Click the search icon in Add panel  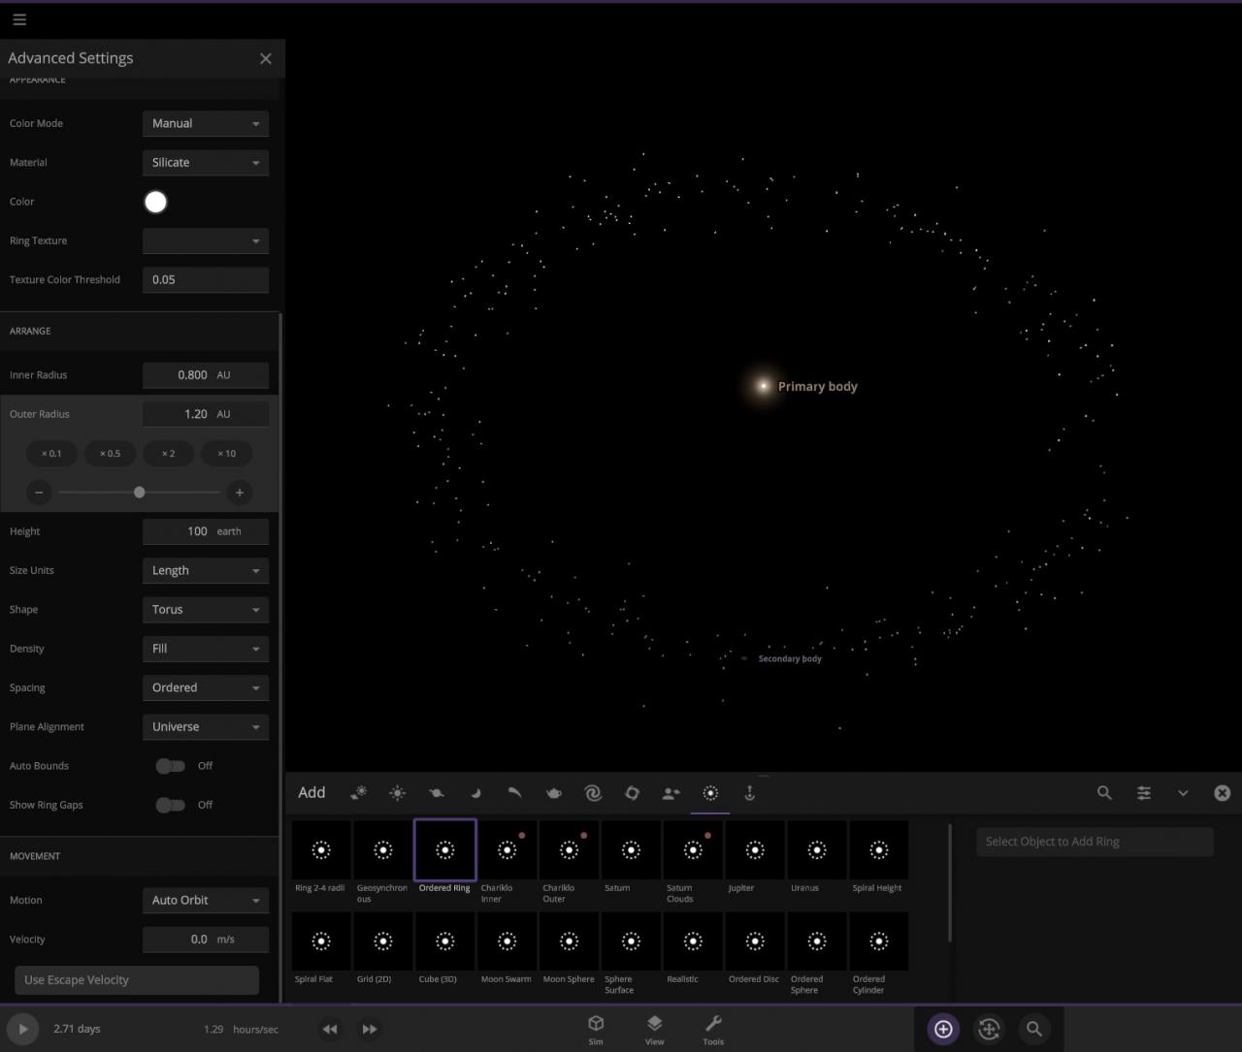(x=1104, y=793)
